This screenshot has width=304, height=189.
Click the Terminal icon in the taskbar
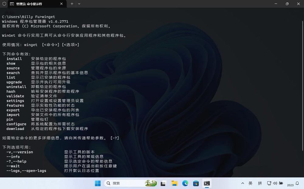(207, 183)
